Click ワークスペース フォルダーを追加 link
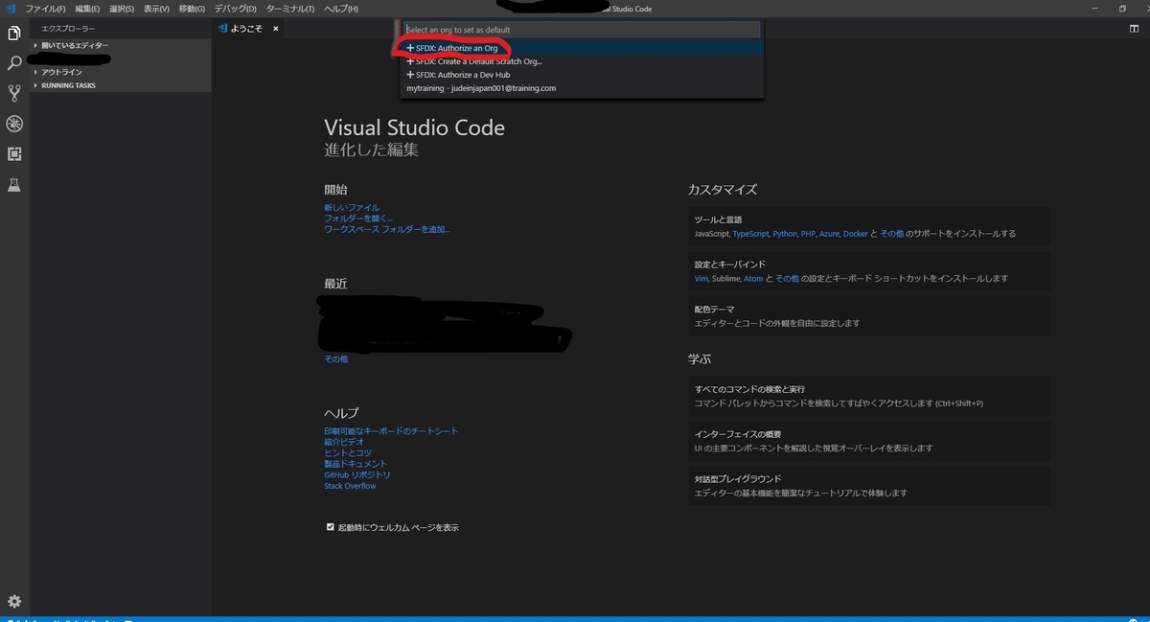The width and height of the screenshot is (1150, 622). [387, 230]
